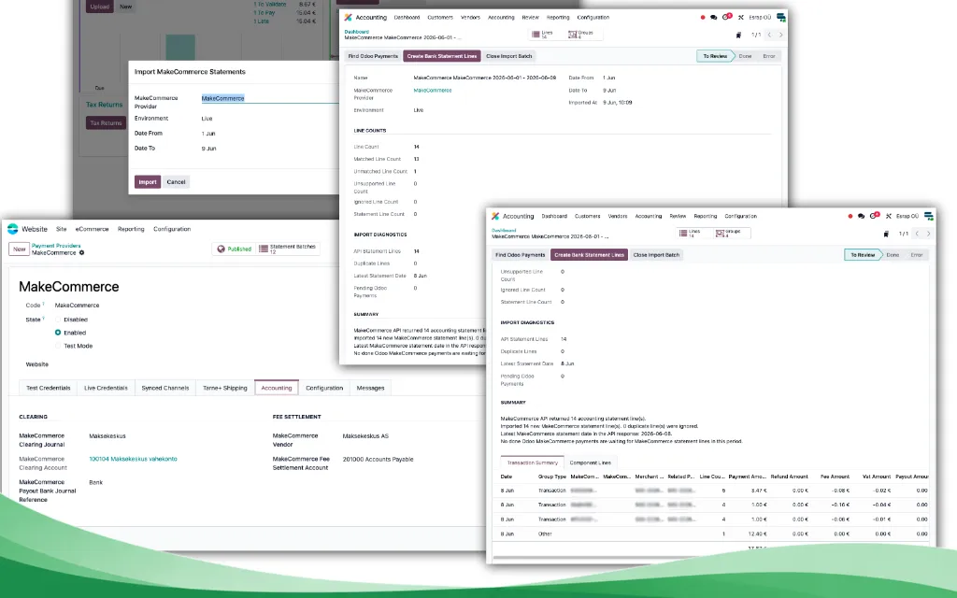
Task: Open Review menu in lower-right Accounting window
Action: click(x=678, y=216)
